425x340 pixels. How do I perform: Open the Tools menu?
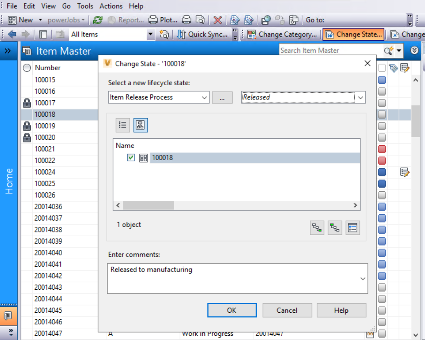click(x=85, y=6)
